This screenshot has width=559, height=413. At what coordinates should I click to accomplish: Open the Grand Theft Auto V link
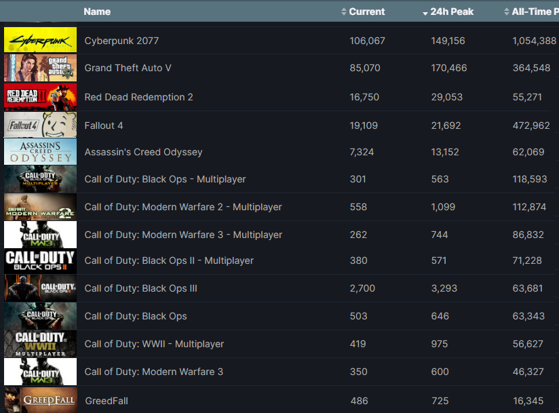128,68
